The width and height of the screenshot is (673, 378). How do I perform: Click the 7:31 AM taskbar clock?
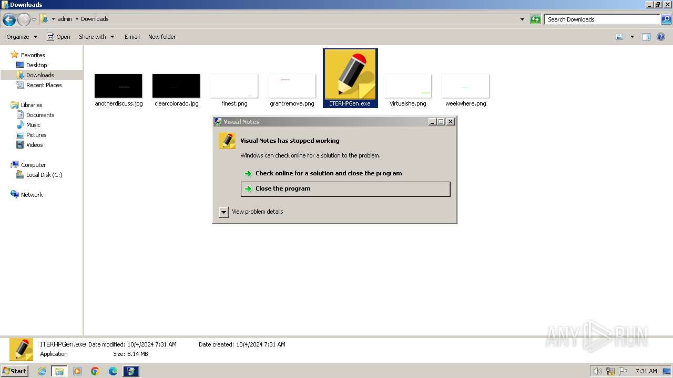[x=646, y=371]
